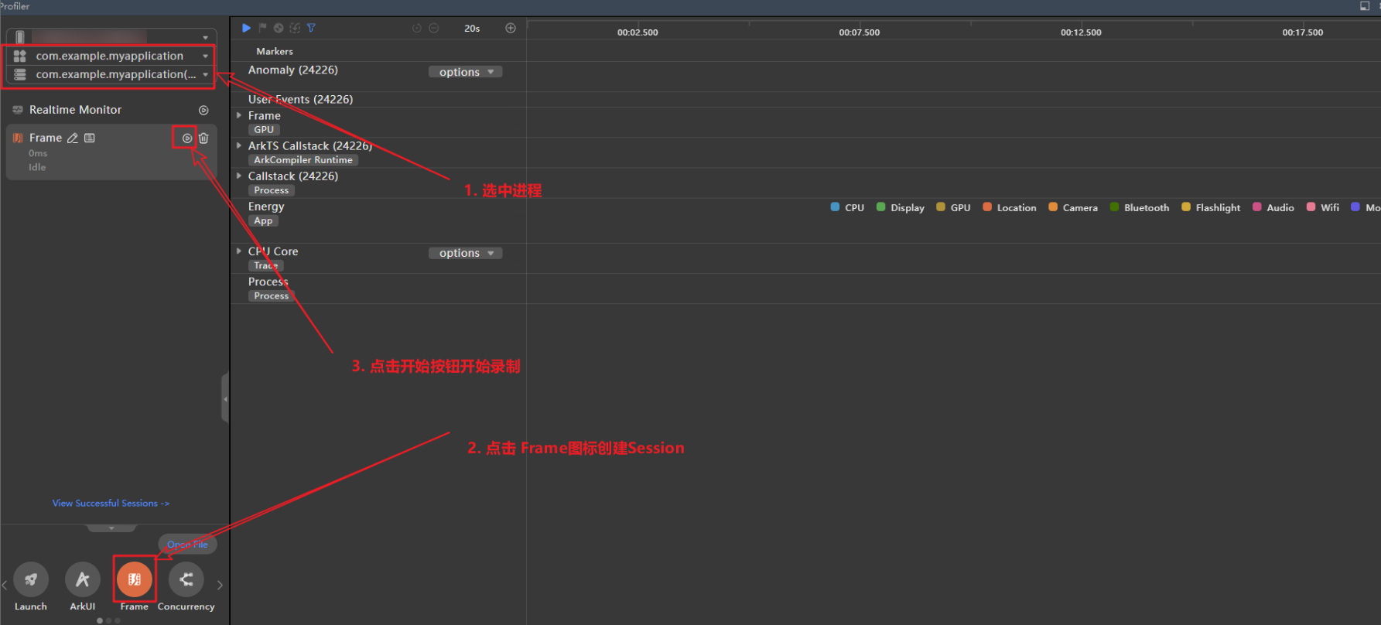Click the Frame session template icon

[x=134, y=579]
